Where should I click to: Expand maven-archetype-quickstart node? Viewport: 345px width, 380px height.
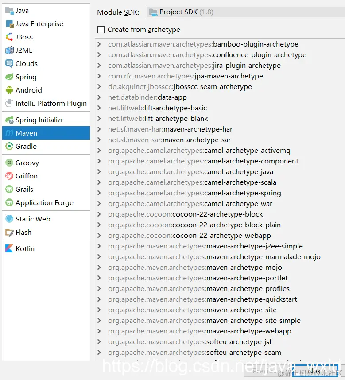(x=99, y=299)
